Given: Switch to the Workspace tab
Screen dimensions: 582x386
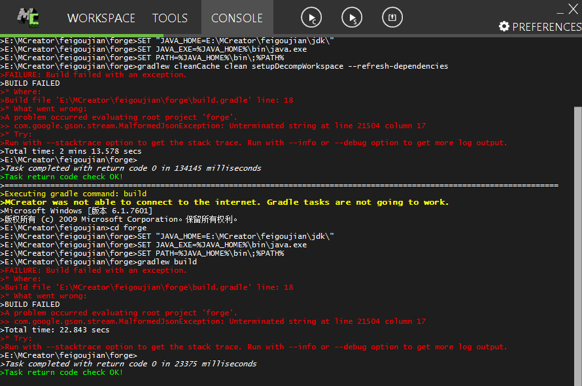Looking at the screenshot, I should point(101,18).
